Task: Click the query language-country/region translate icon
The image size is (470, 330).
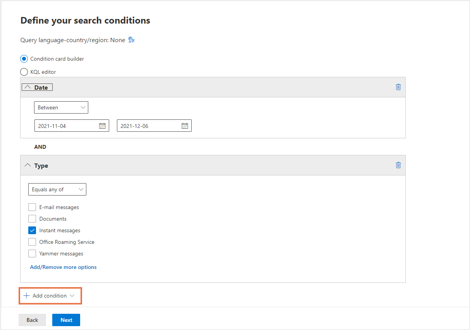Action: [131, 40]
